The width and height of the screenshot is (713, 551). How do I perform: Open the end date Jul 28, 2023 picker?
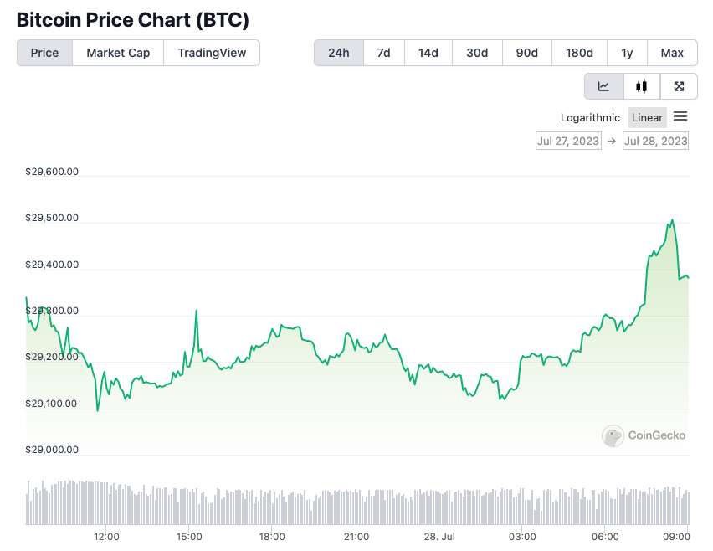click(655, 141)
